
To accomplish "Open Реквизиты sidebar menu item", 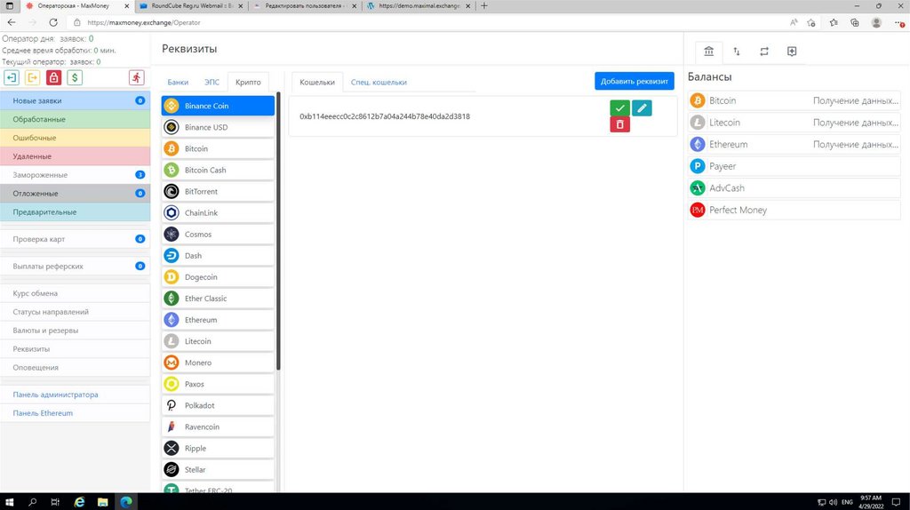I will pyautogui.click(x=75, y=348).
